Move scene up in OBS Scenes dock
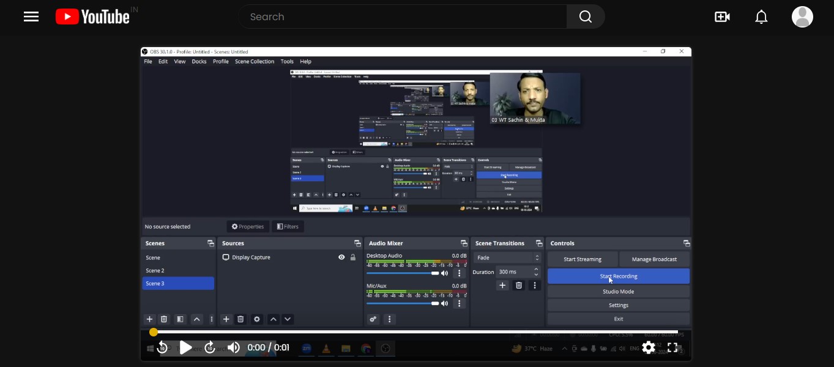 coord(196,319)
